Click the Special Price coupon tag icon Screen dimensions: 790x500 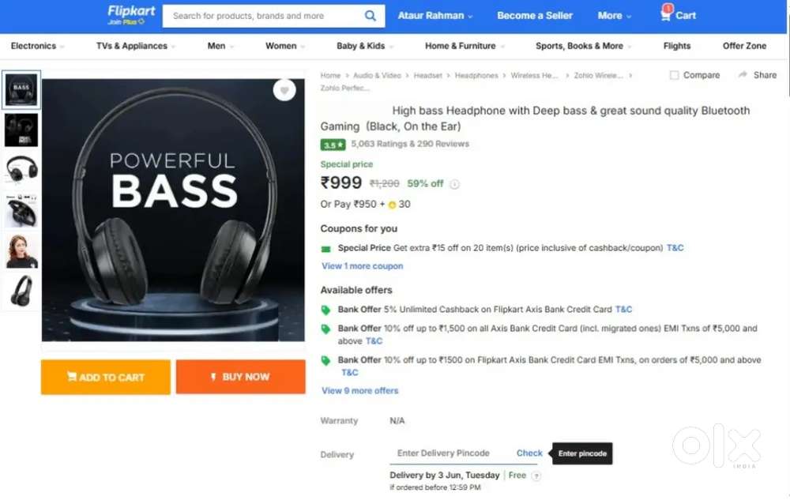(x=325, y=247)
